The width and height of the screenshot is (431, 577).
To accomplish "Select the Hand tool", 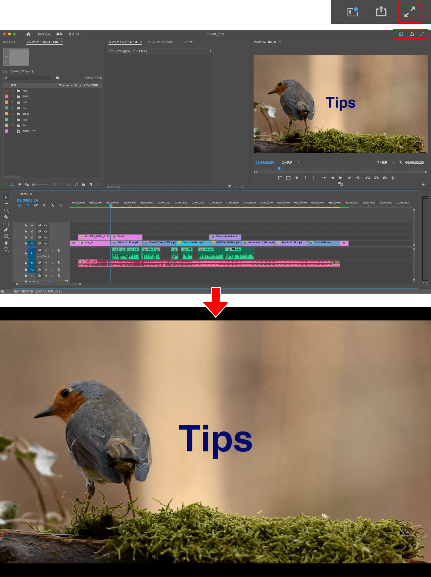I will pyautogui.click(x=6, y=243).
